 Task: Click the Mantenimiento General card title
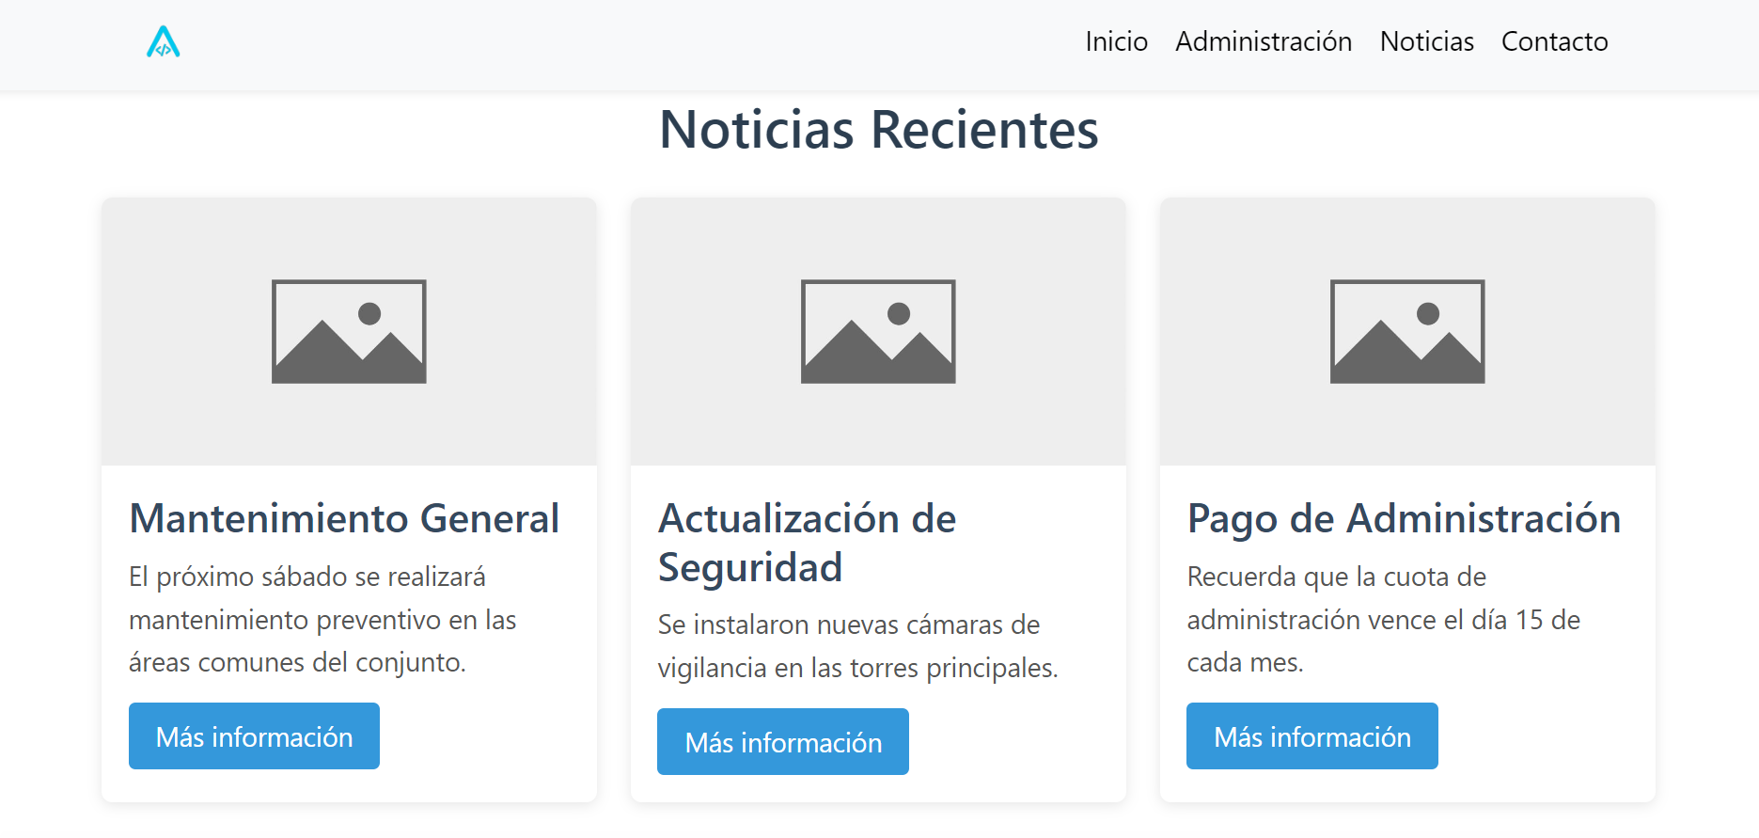[x=344, y=518]
